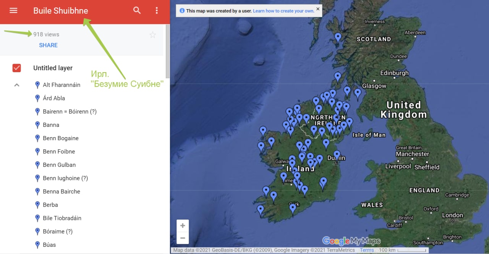Image resolution: width=489 pixels, height=254 pixels.
Task: Open the Terms link
Action: (367, 250)
